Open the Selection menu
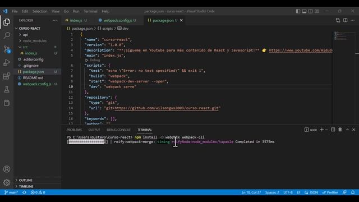Viewport: 359px width, 202px height. click(40, 11)
